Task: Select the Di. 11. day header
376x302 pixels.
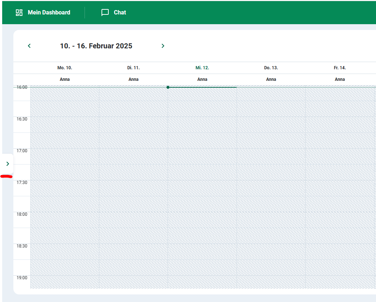Action: pyautogui.click(x=133, y=68)
